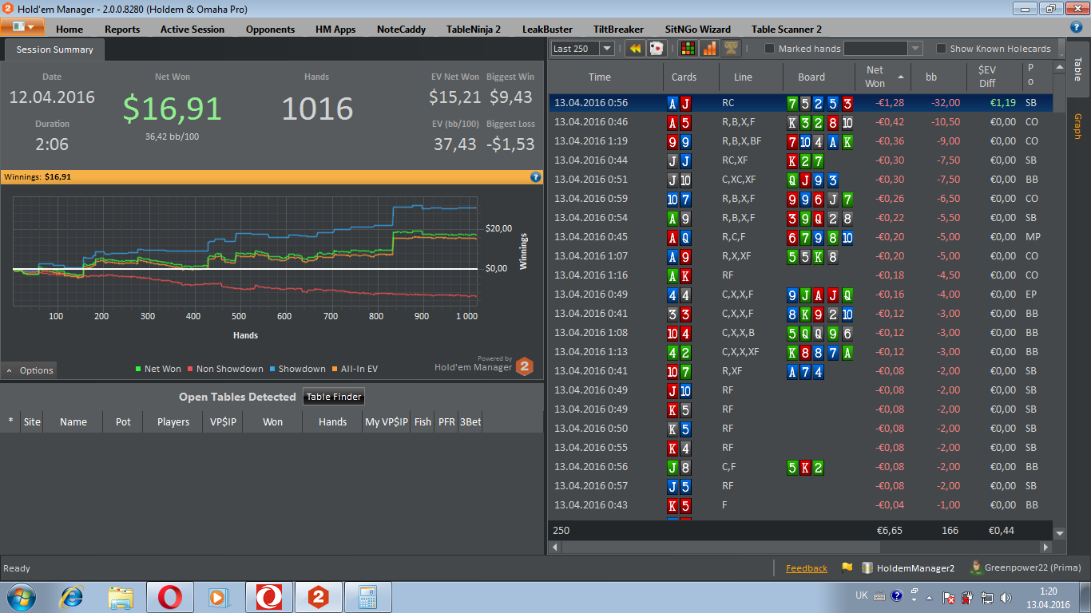Click the colored grid heat map icon
The height and width of the screenshot is (613, 1091).
tap(687, 49)
